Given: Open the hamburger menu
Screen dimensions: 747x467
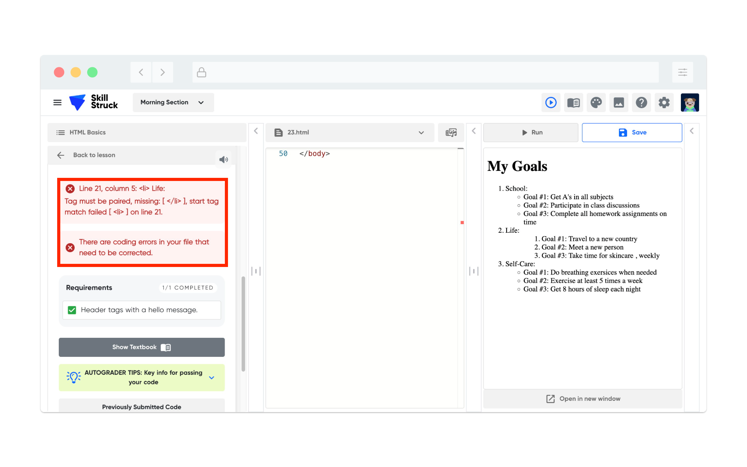Looking at the screenshot, I should pos(57,103).
